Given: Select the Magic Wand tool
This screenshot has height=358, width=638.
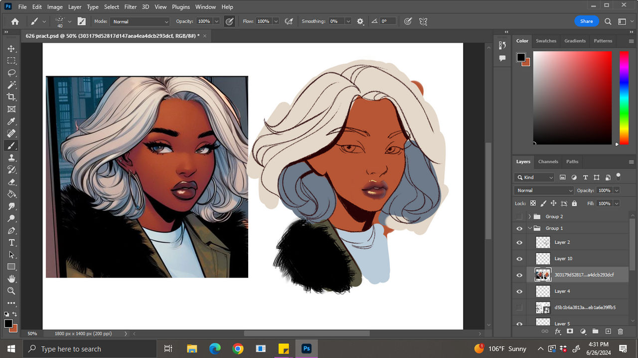Looking at the screenshot, I should [x=11, y=85].
